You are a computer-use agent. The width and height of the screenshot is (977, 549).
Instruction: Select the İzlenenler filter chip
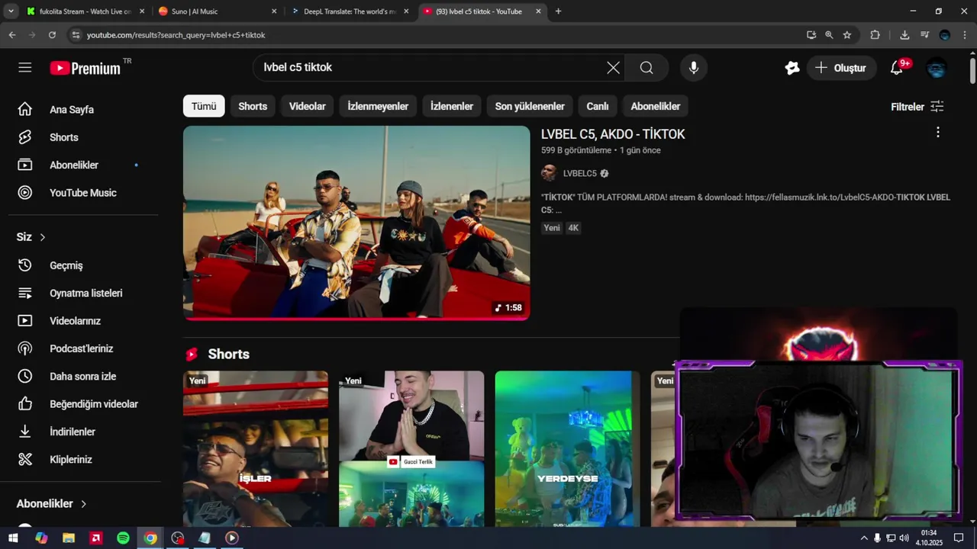(x=452, y=106)
